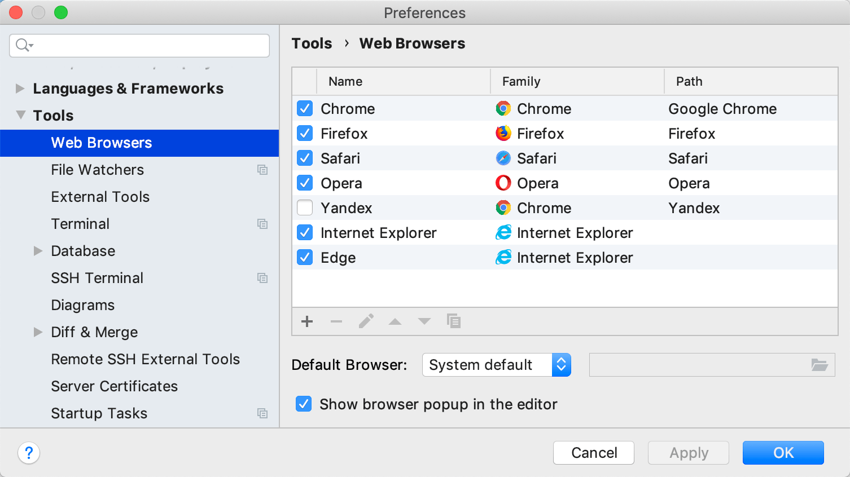Click the Cancel button
850x477 pixels.
[x=593, y=453]
